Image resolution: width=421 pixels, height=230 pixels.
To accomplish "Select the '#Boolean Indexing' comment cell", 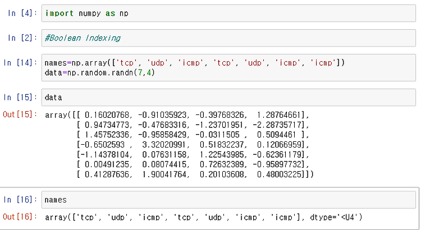I will pyautogui.click(x=228, y=38).
